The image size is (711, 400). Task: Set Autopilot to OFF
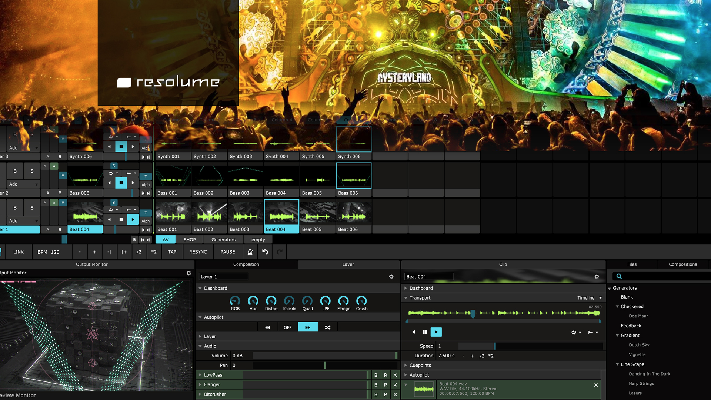287,327
